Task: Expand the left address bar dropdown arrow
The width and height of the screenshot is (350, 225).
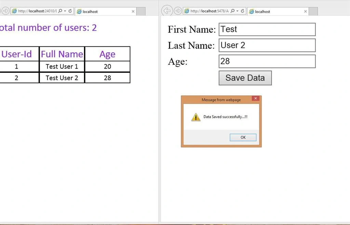Action: point(65,11)
